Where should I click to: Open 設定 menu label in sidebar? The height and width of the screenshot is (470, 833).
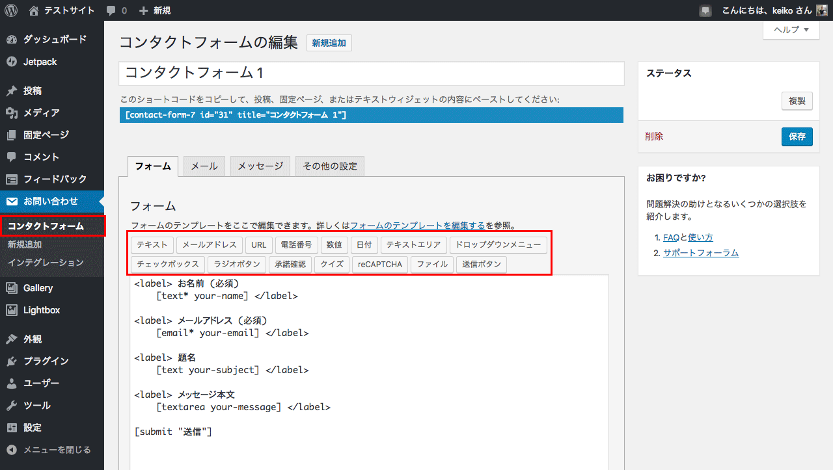[33, 427]
